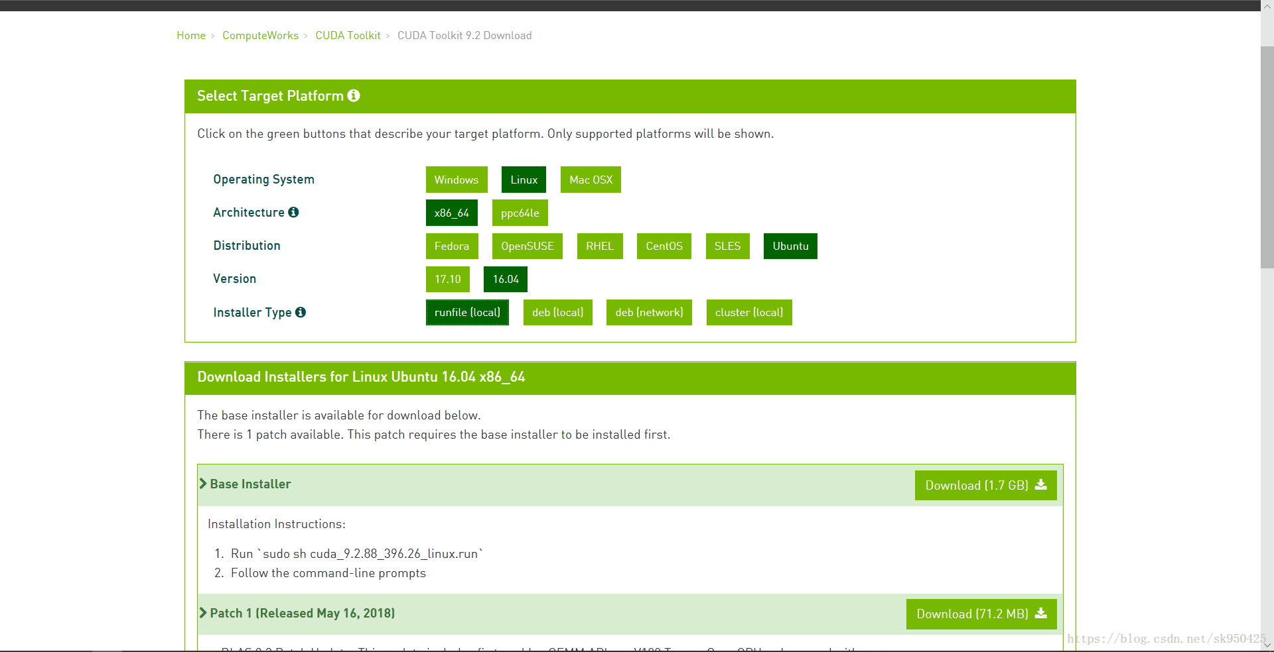Pick the Ubuntu distribution
This screenshot has height=652, width=1274.
(790, 246)
